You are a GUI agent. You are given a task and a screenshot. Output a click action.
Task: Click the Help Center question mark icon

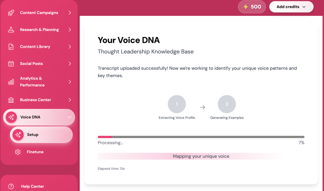tap(11, 187)
